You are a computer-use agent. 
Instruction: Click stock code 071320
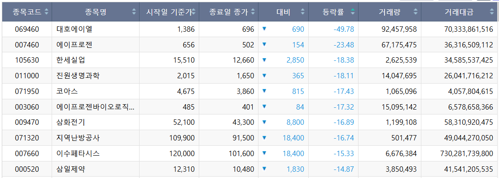point(27,138)
